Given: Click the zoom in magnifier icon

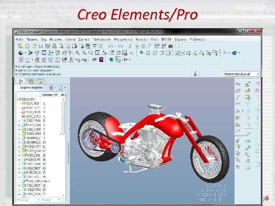Looking at the screenshot, I should point(78,53).
